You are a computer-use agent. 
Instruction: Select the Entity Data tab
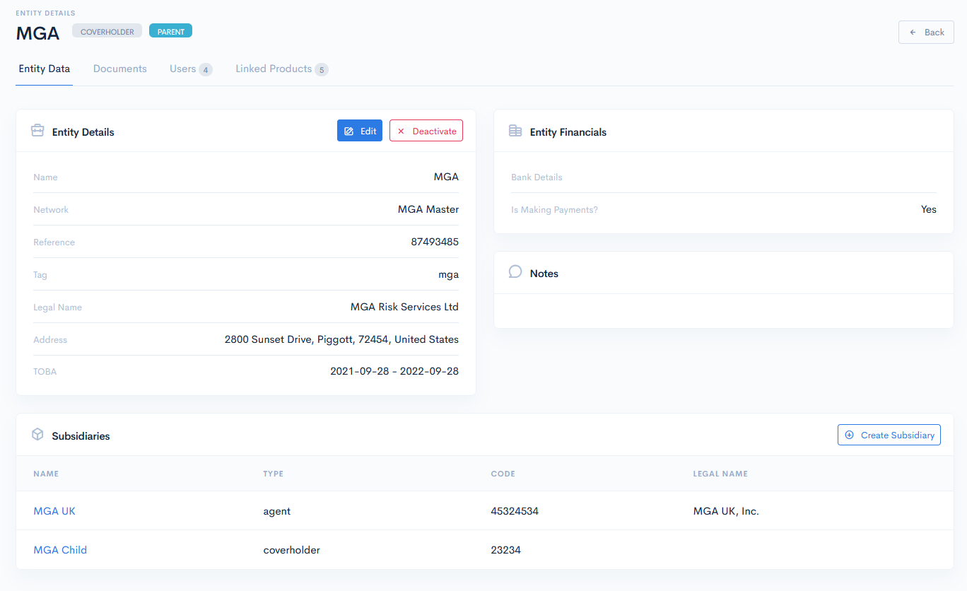44,69
